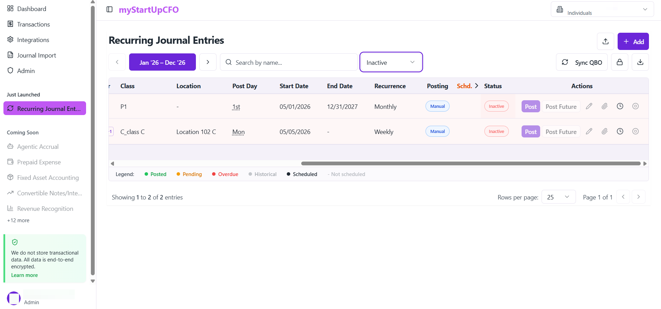Click the sidebar scroll down arrow
Viewport: 661px width, 309px height.
pyautogui.click(x=93, y=281)
